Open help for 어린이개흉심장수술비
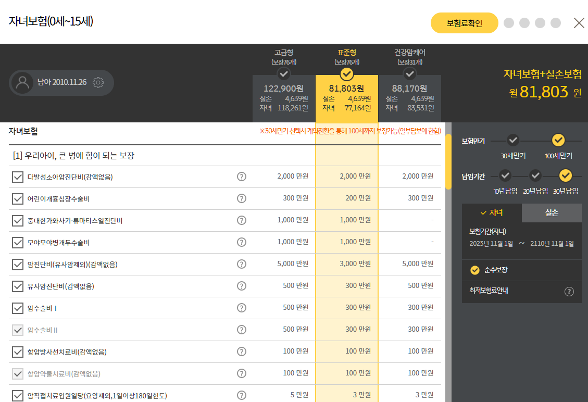Viewport: 588px width, 402px height. point(242,198)
